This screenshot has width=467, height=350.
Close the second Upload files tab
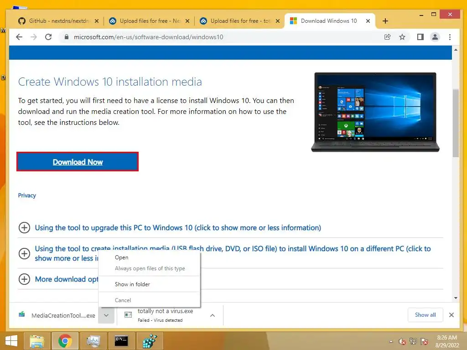tap(278, 21)
